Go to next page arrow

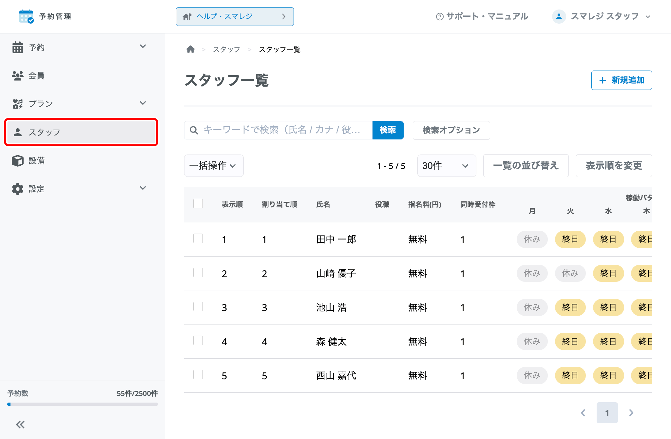[631, 413]
